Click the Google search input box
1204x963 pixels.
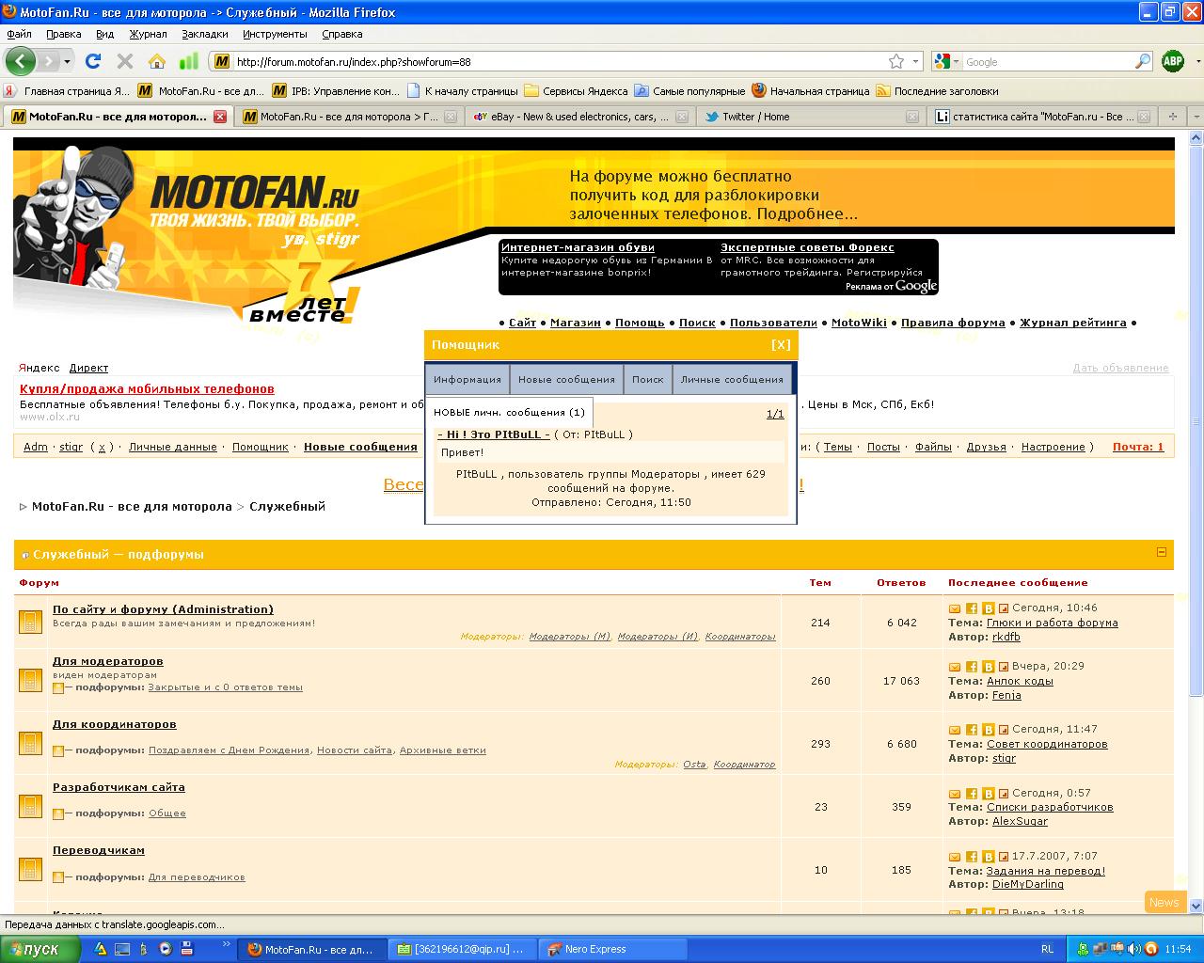tap(1048, 61)
